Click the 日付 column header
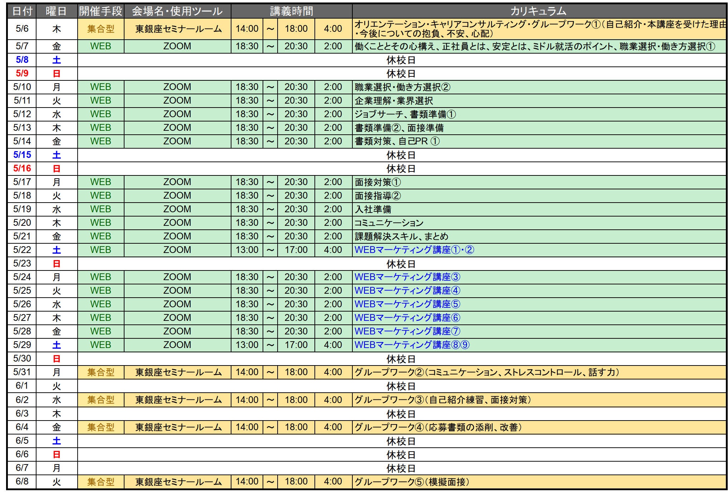The width and height of the screenshot is (728, 492). pos(22,11)
